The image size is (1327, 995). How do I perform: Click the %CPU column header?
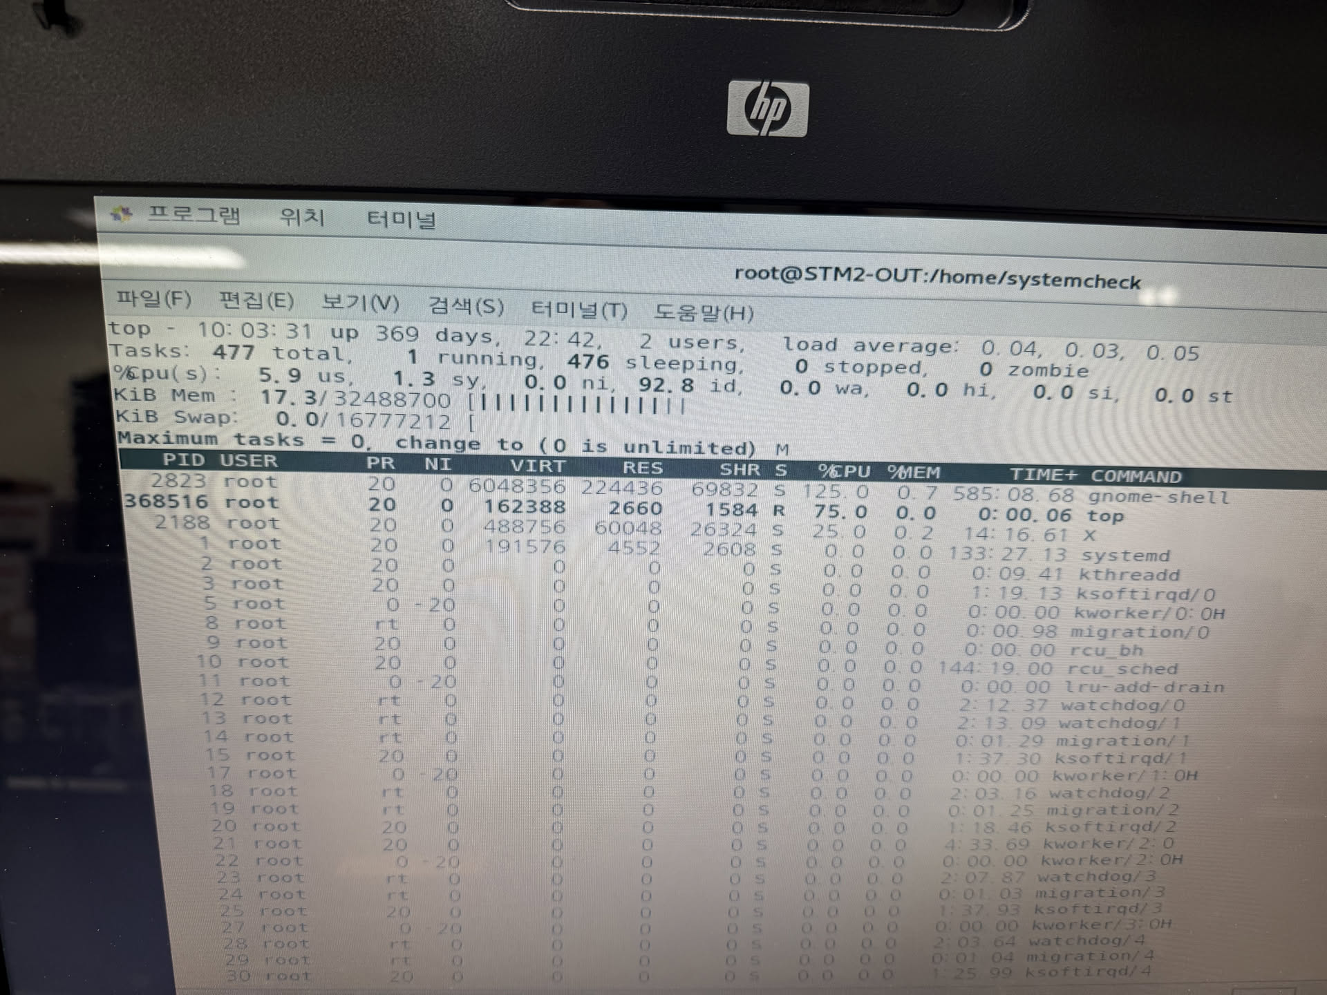844,471
